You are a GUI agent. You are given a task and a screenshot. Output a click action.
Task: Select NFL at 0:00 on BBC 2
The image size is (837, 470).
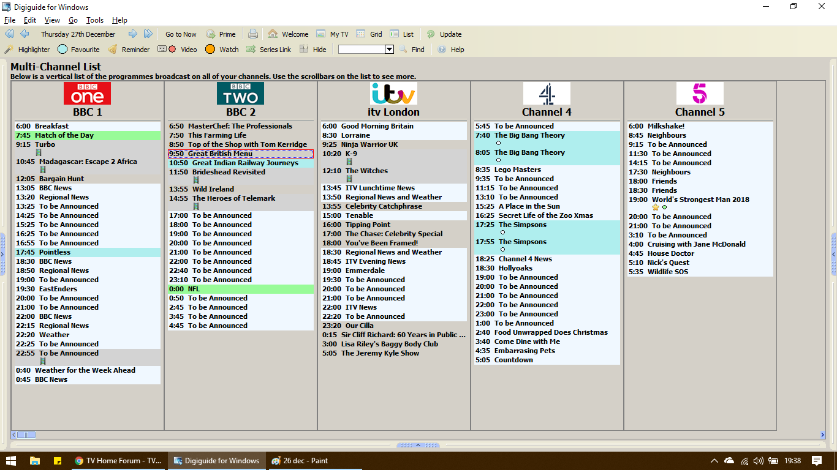[241, 289]
